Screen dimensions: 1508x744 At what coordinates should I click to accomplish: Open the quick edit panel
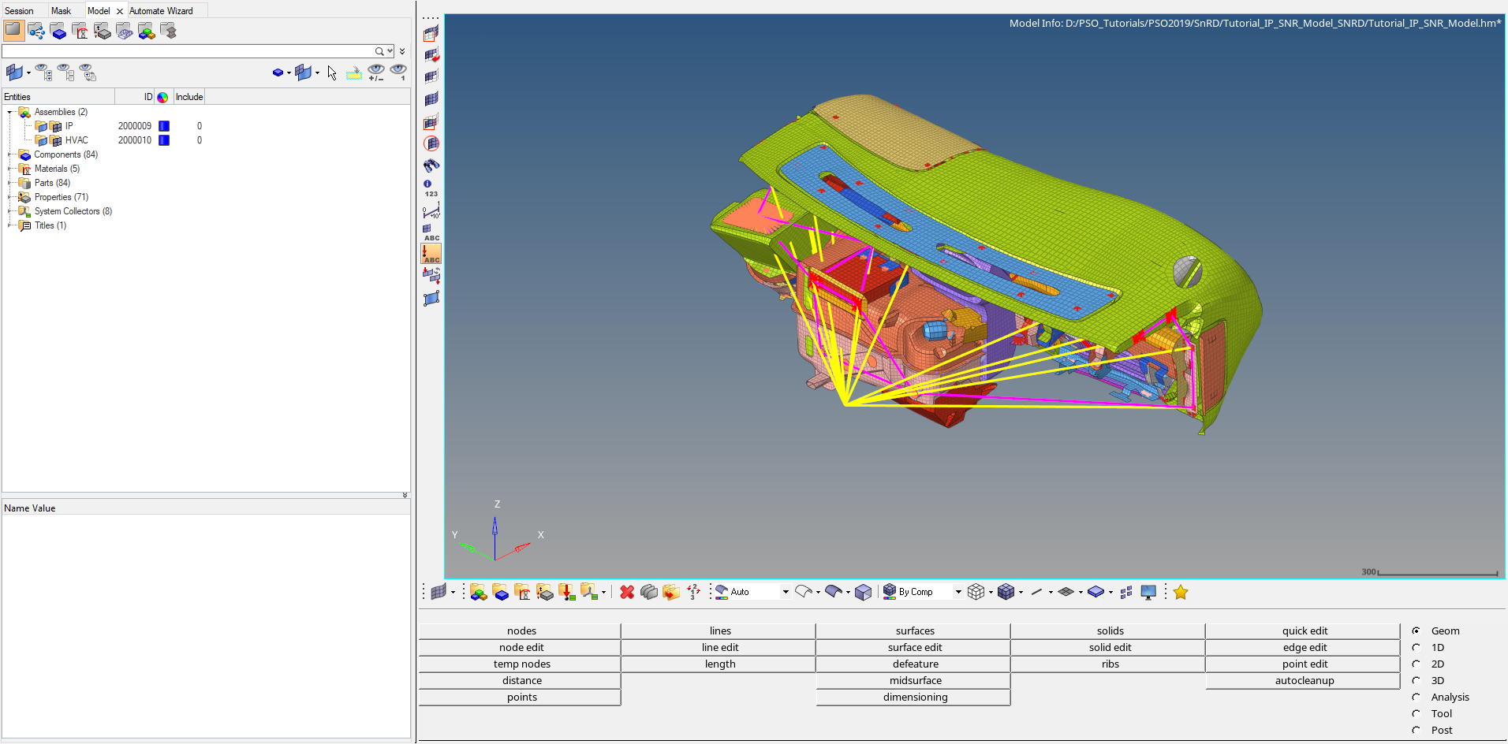pos(1304,631)
